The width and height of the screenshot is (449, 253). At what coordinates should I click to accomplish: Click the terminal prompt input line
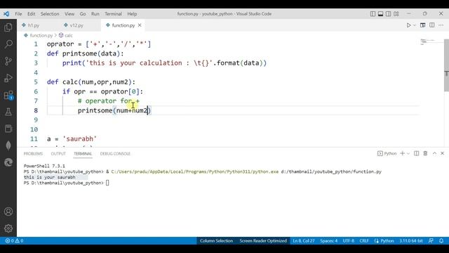[67, 183]
